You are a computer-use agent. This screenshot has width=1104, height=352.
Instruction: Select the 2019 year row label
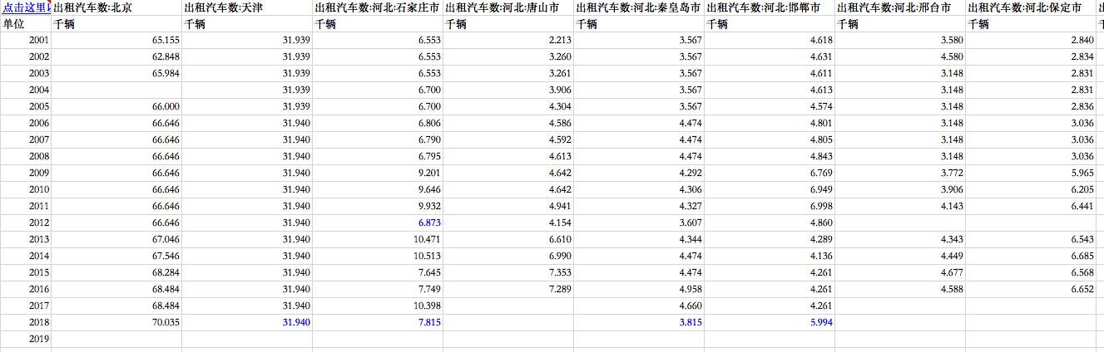(x=26, y=339)
